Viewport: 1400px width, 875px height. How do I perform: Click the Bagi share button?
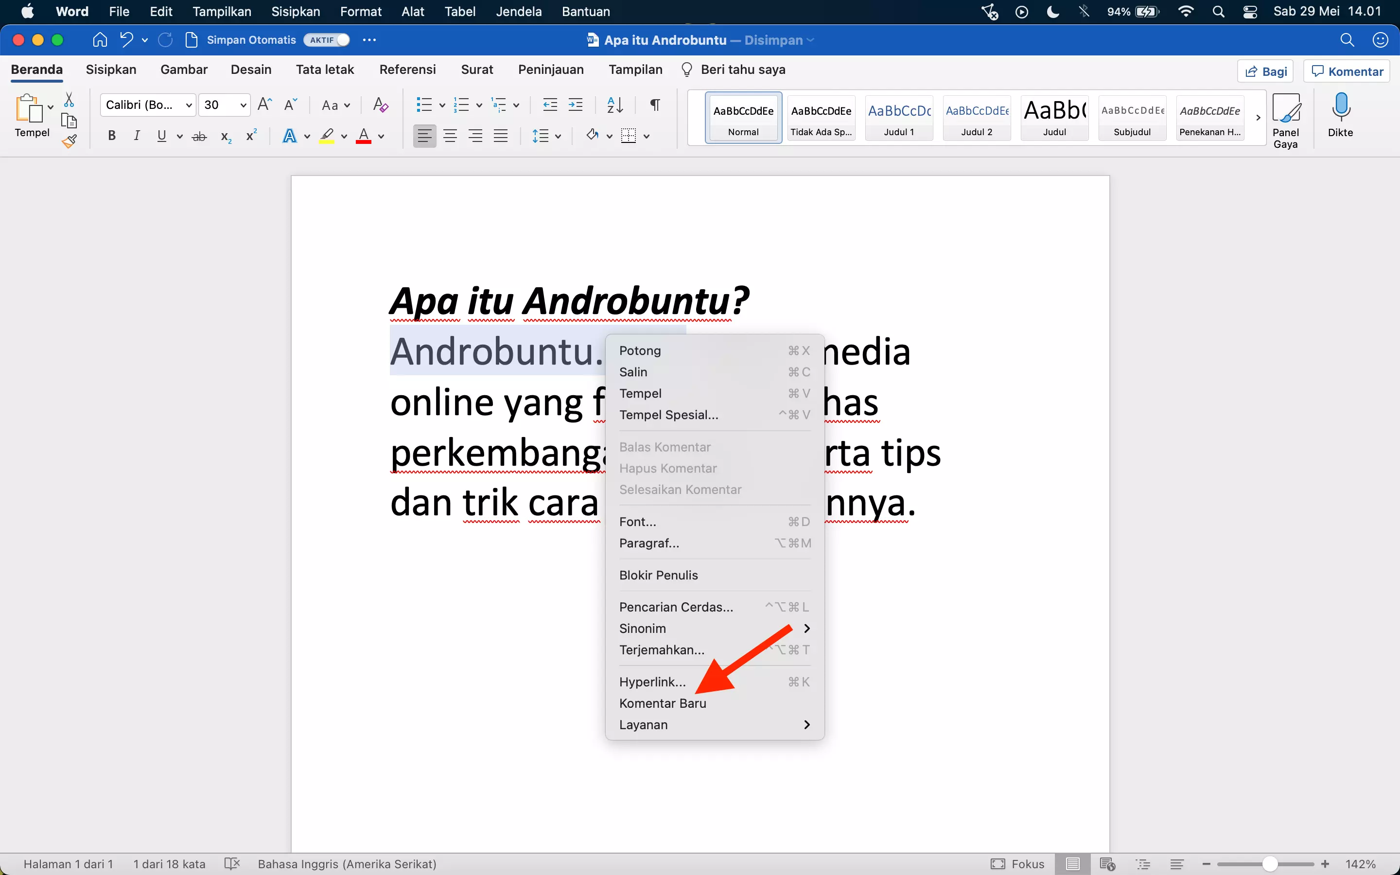[x=1266, y=71]
